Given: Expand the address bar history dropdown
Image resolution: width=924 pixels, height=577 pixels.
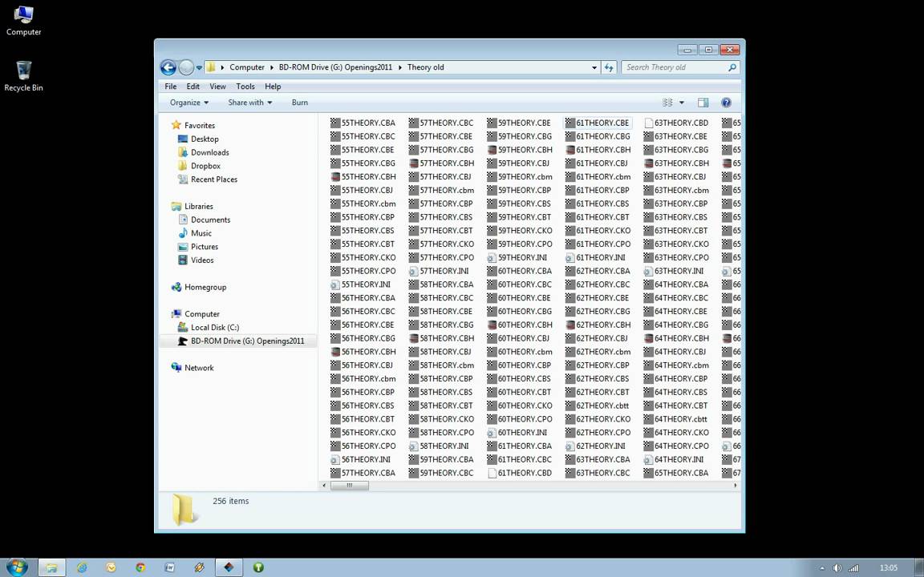Looking at the screenshot, I should click(594, 67).
